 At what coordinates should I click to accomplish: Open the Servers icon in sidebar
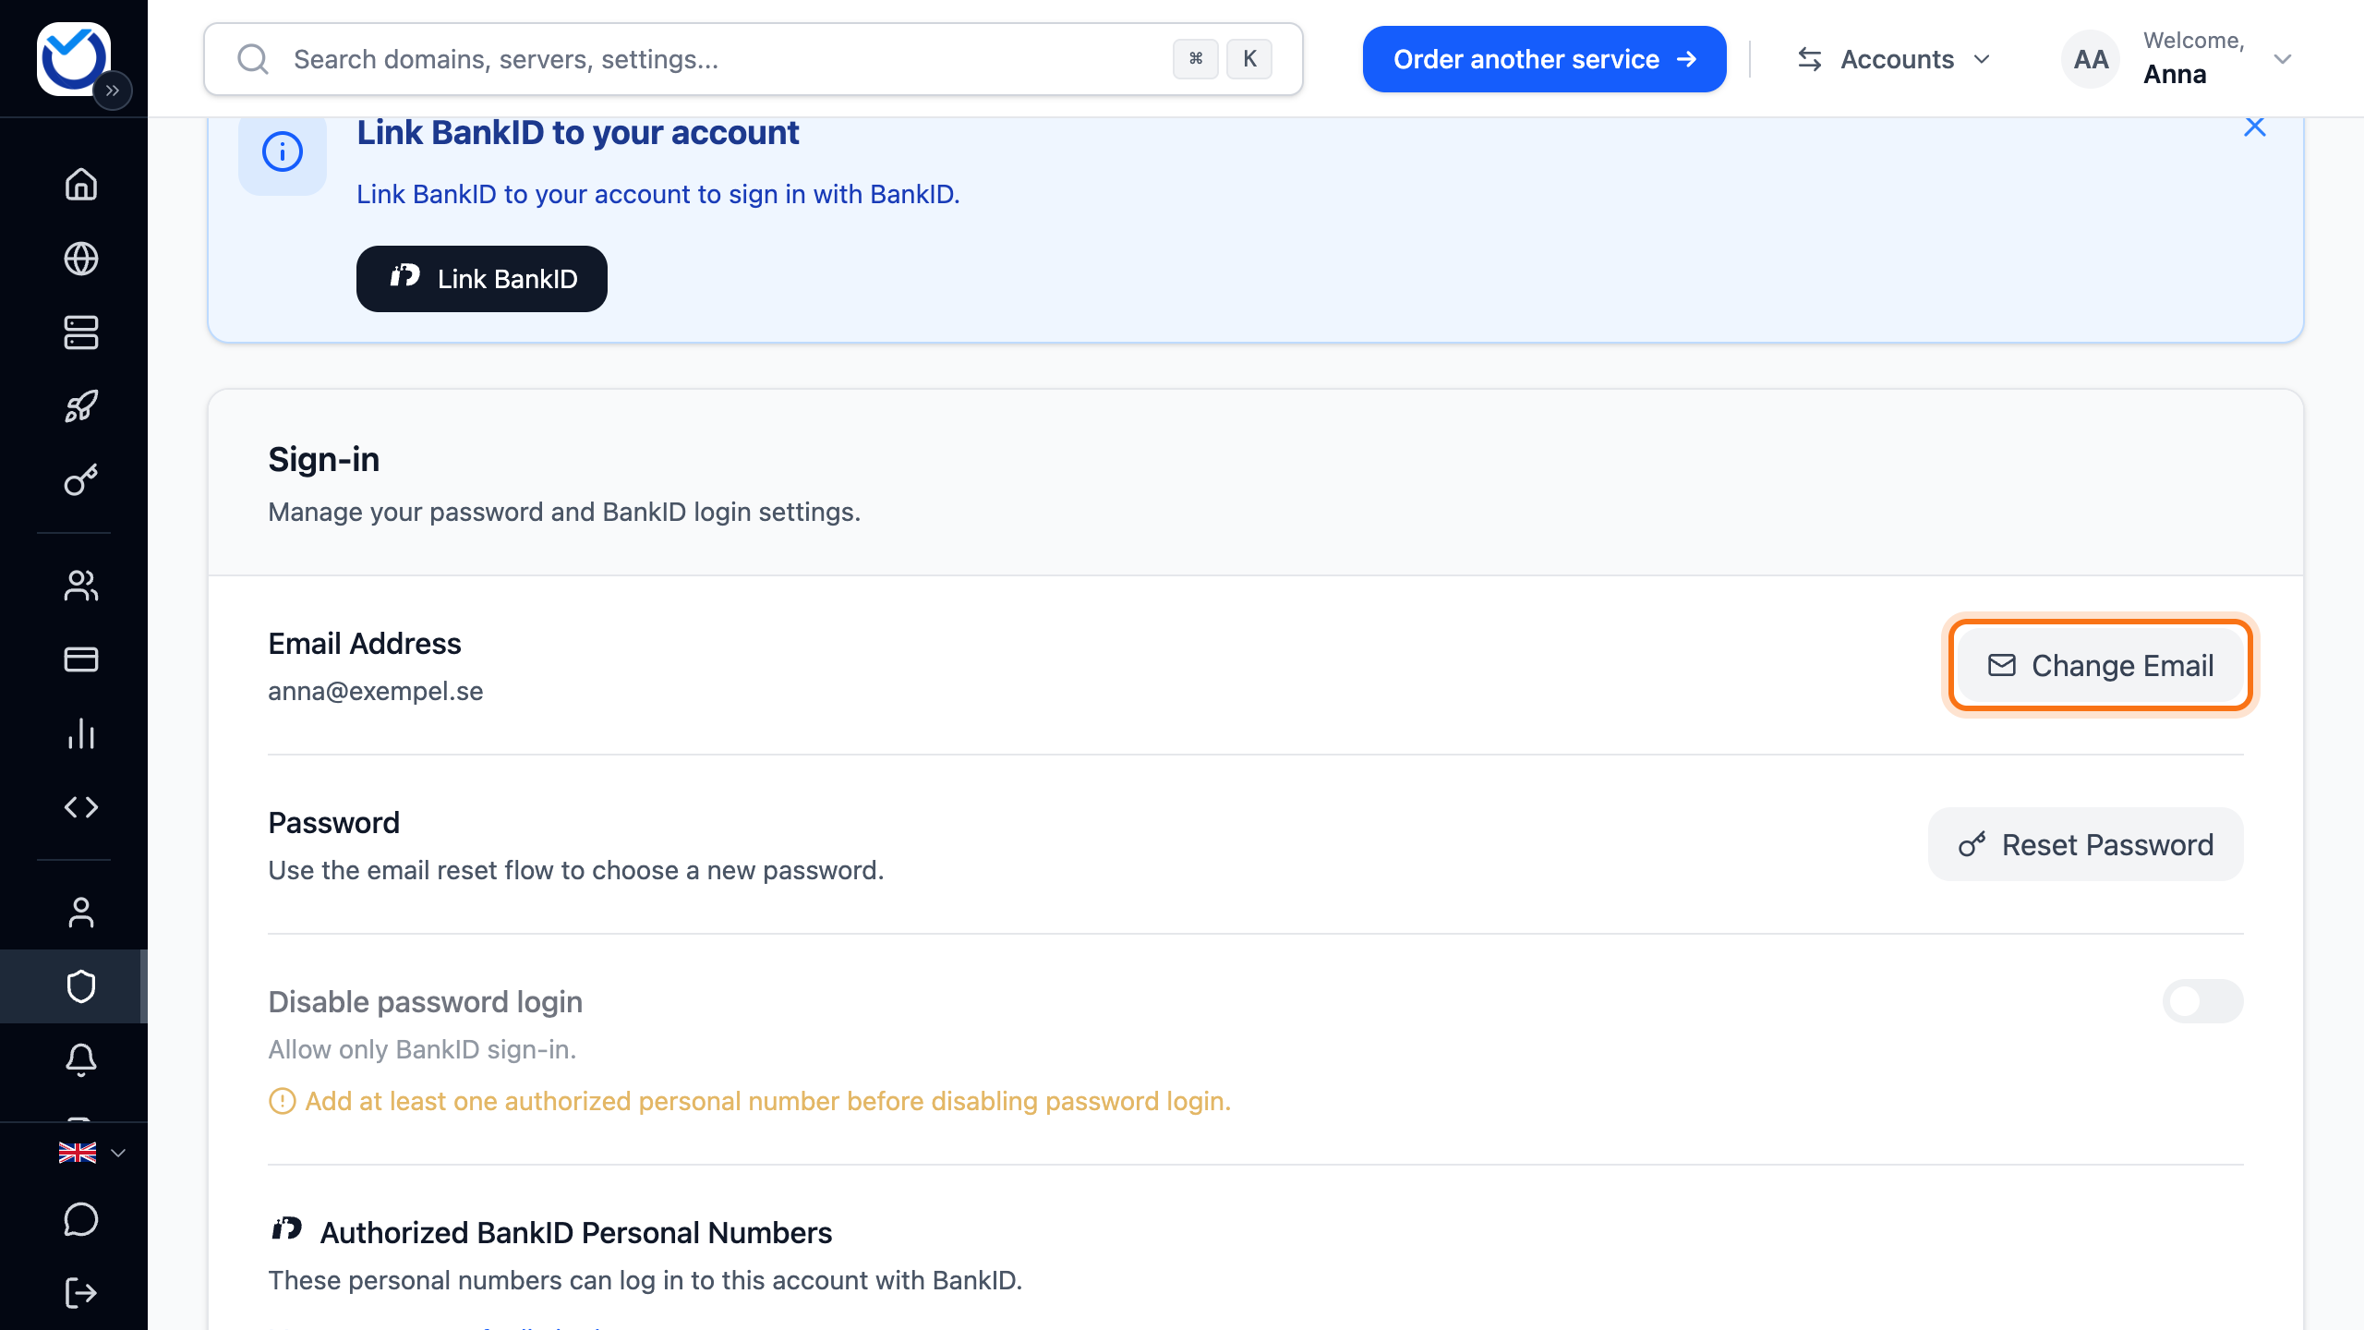(x=81, y=332)
